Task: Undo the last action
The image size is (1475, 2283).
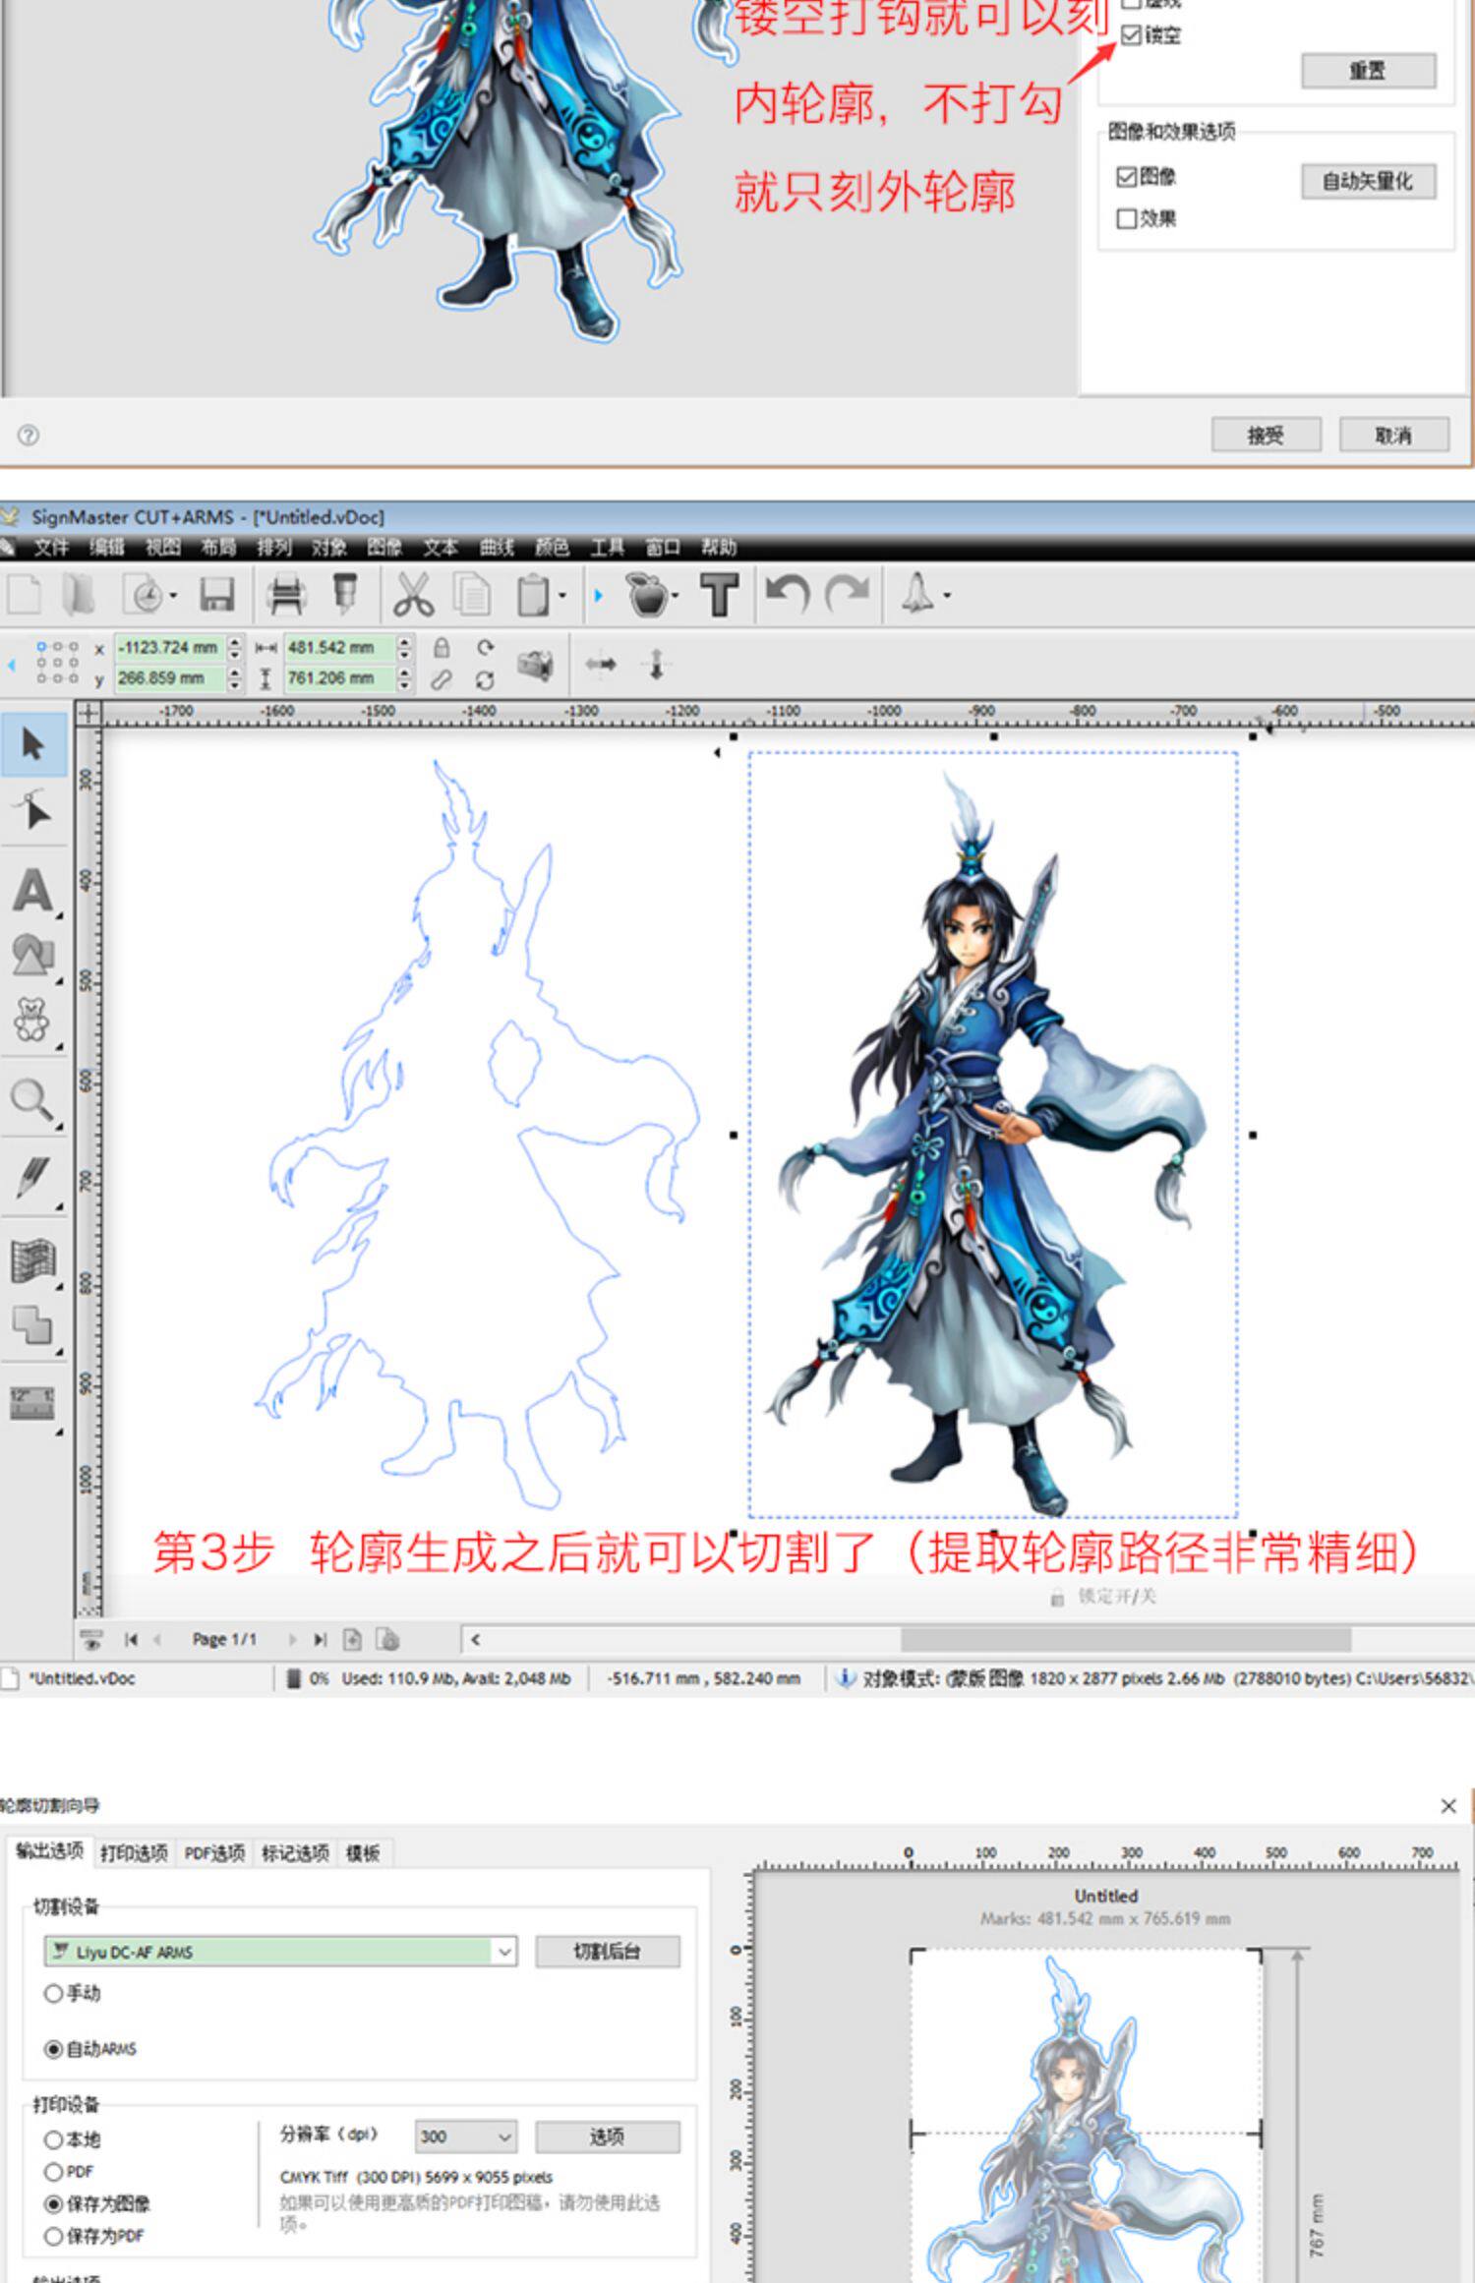Action: tap(787, 594)
